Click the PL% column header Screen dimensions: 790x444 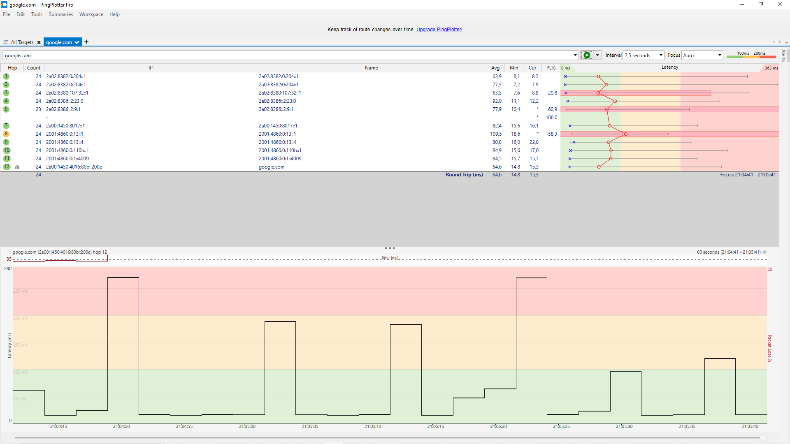[551, 68]
